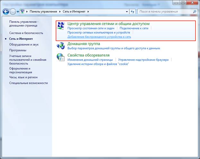Image resolution: width=200 pixels, height=159 pixels.
Task: Open 'Просмотр состояния сети и задач' link
Action: point(91,28)
